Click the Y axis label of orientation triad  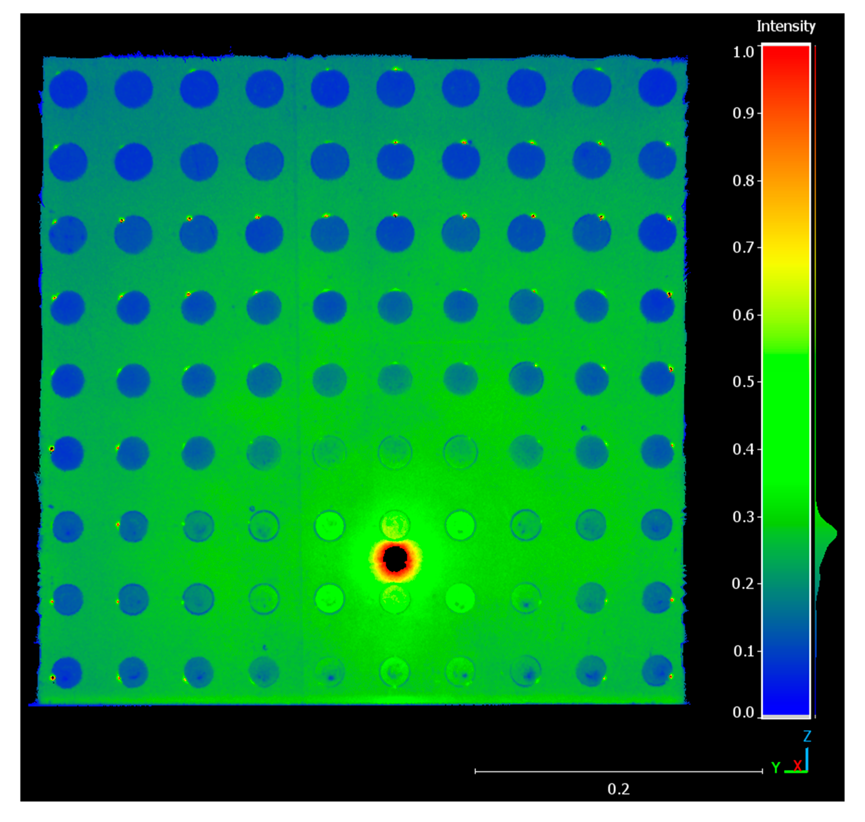point(776,768)
